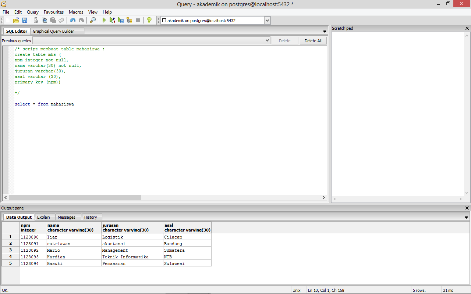Execute the query with the green play icon
The height and width of the screenshot is (294, 471).
click(x=104, y=20)
